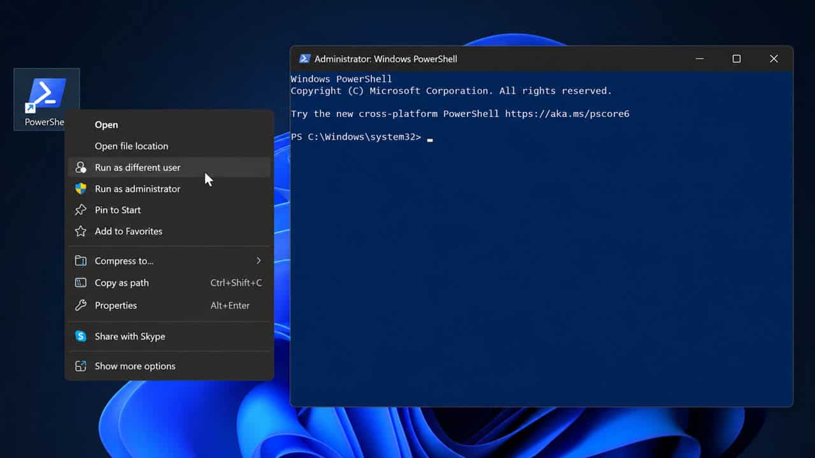Expand the Compress to submenu arrow

click(x=259, y=261)
